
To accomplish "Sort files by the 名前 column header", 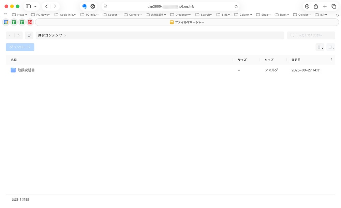I will [14, 60].
